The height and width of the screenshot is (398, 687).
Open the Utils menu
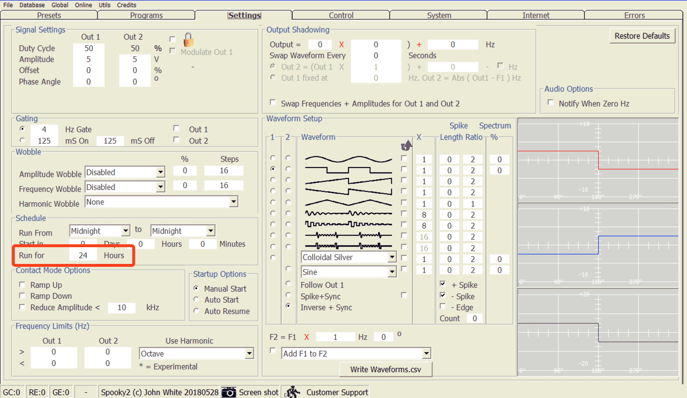click(x=105, y=5)
